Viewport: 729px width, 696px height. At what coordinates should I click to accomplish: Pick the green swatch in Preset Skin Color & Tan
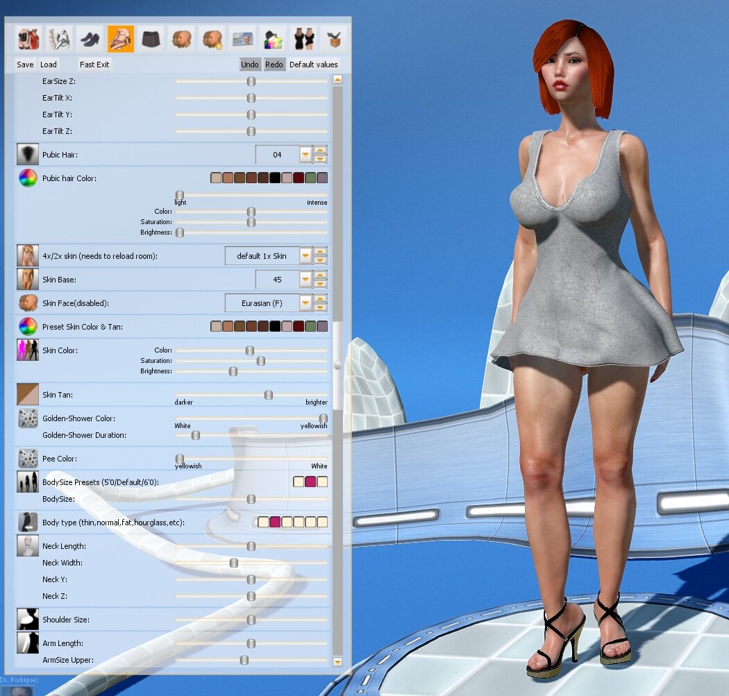click(310, 326)
